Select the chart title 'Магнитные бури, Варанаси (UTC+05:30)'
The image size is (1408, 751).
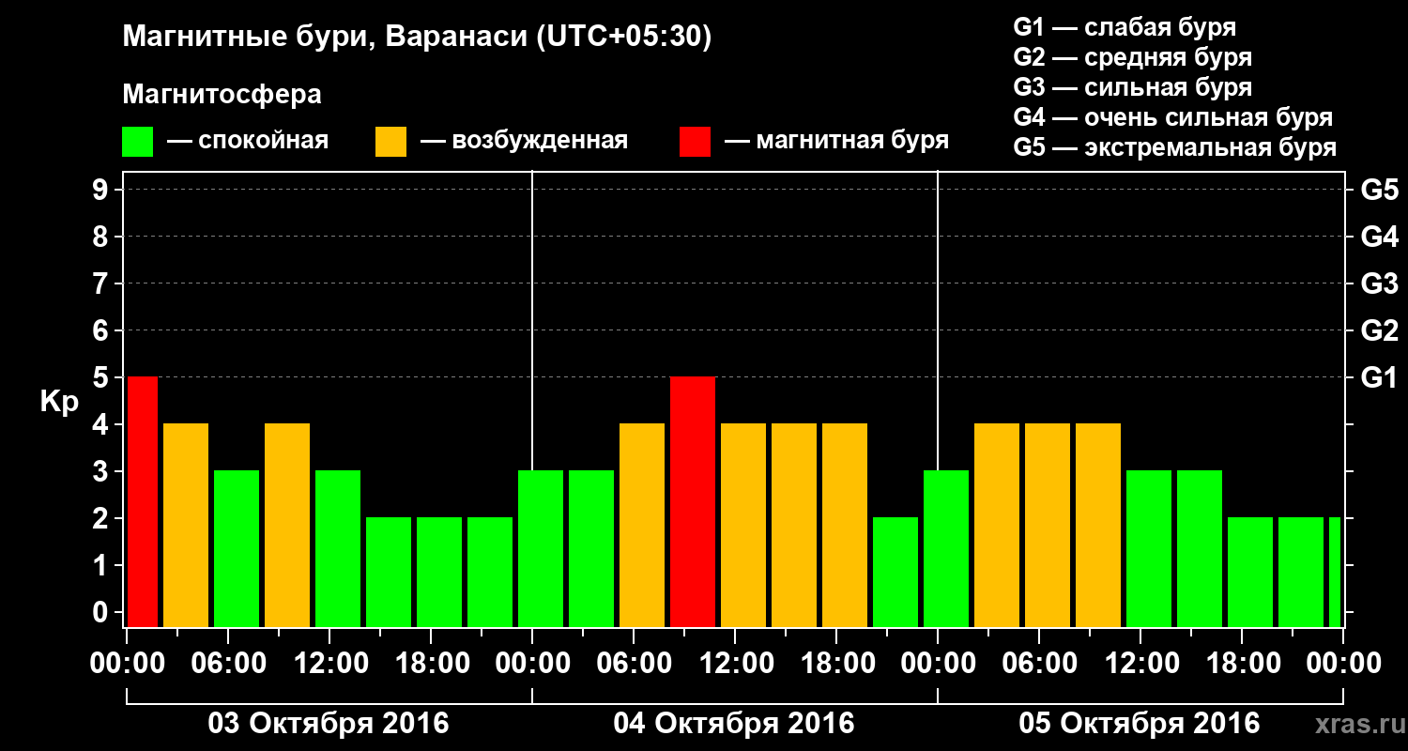[x=418, y=38]
